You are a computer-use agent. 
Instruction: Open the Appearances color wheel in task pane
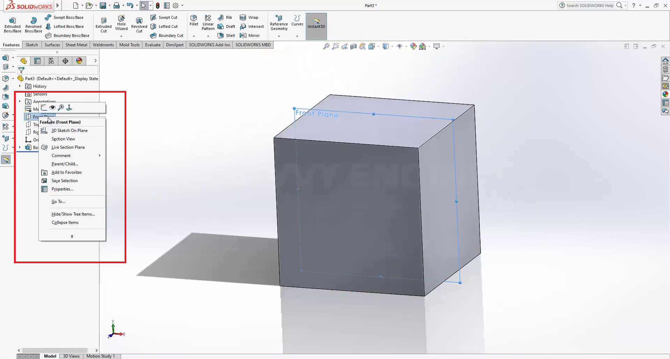[x=665, y=94]
